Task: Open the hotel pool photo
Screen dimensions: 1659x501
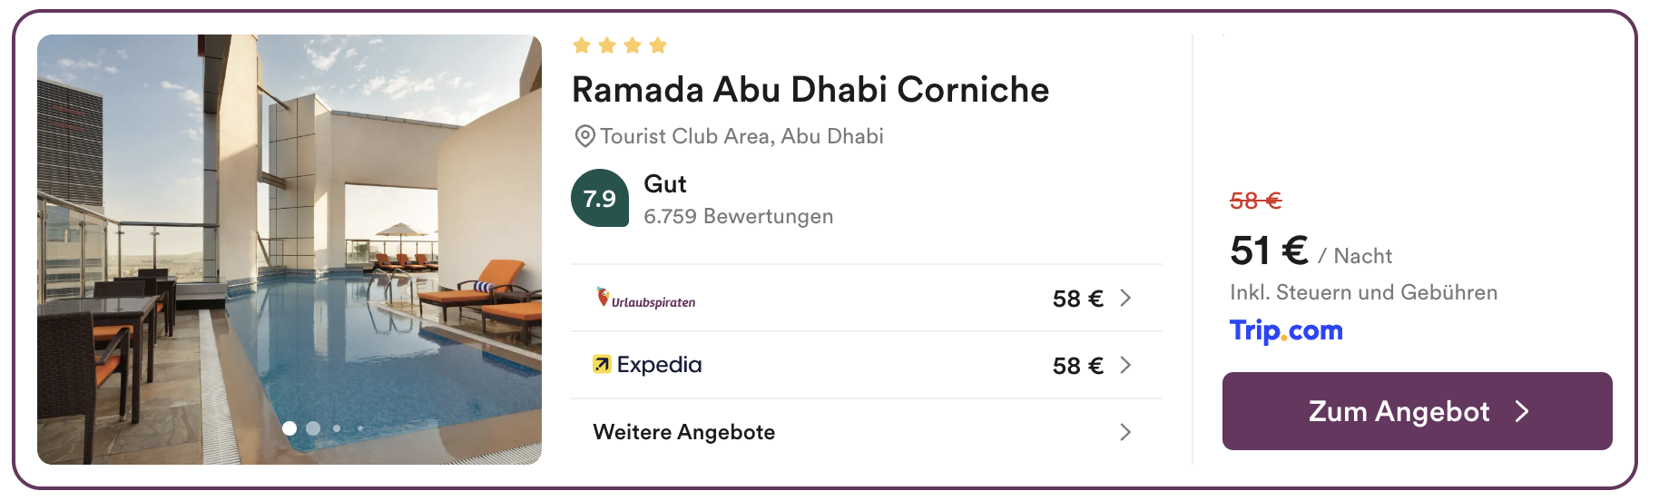Action: tap(290, 250)
